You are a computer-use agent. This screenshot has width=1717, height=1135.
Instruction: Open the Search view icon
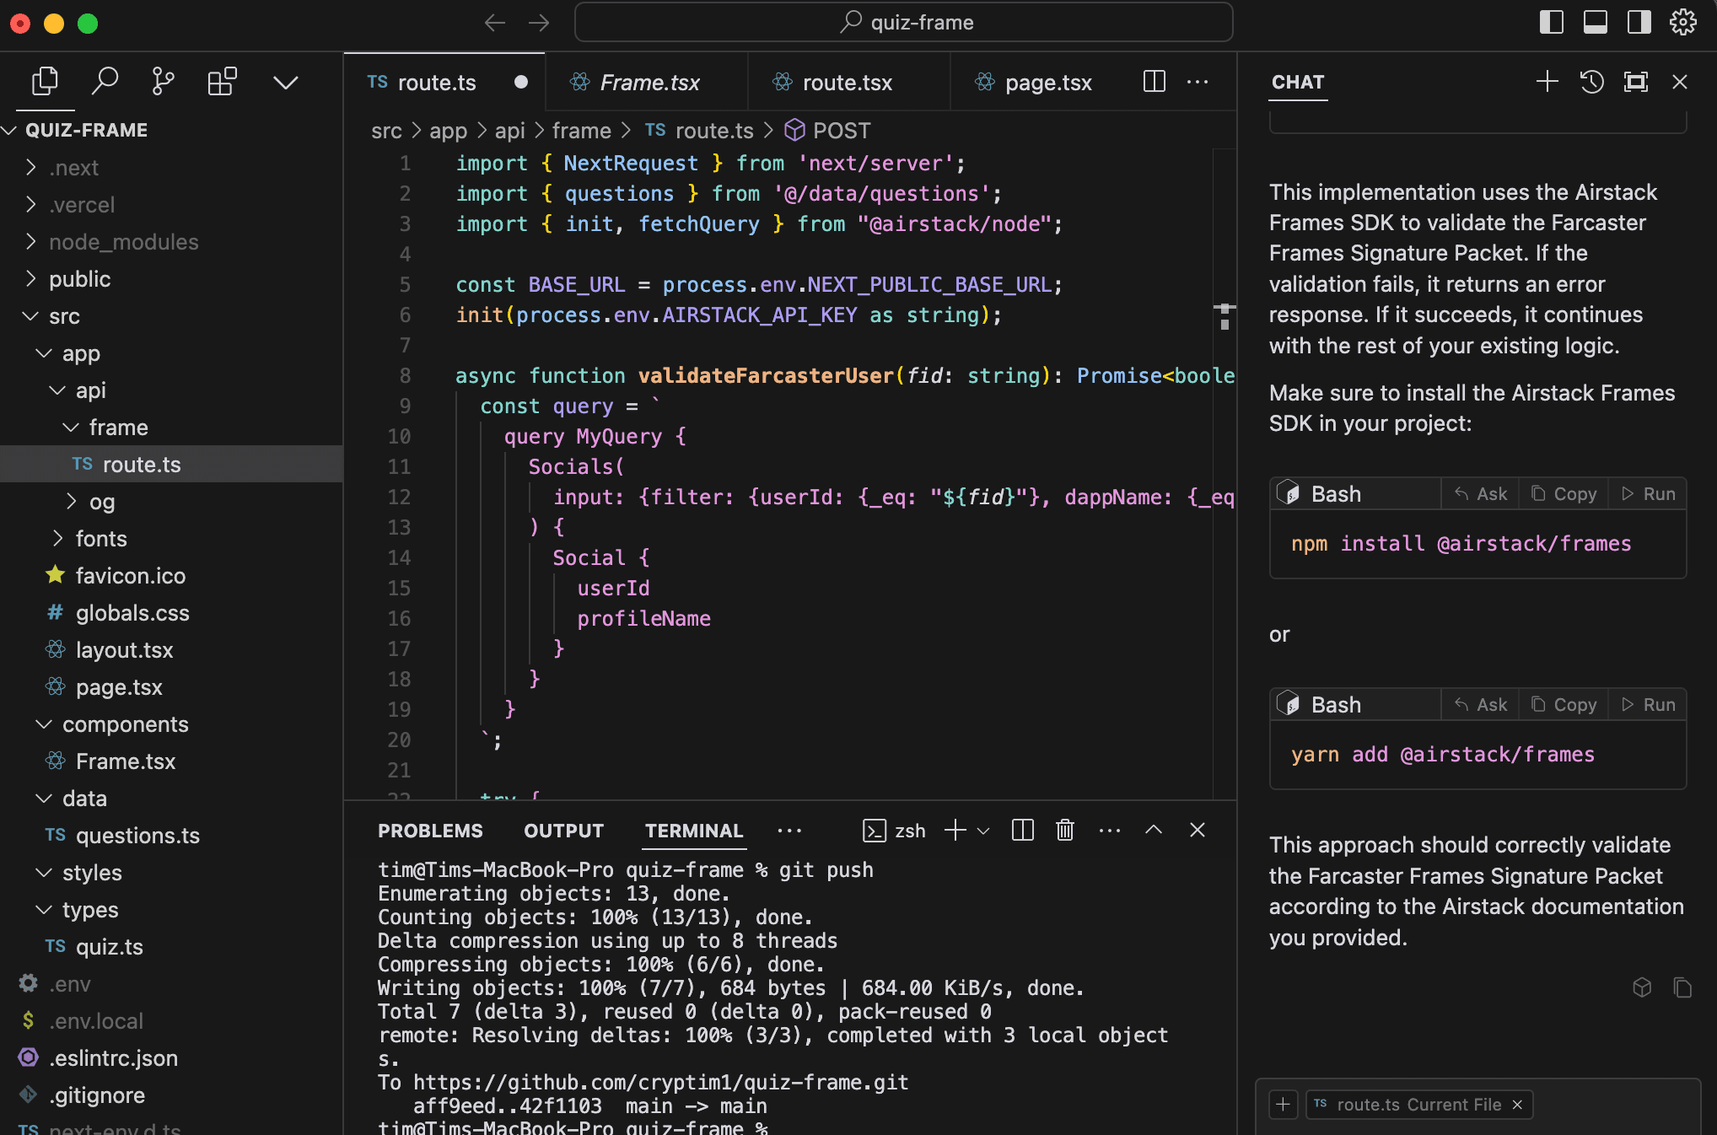105,82
